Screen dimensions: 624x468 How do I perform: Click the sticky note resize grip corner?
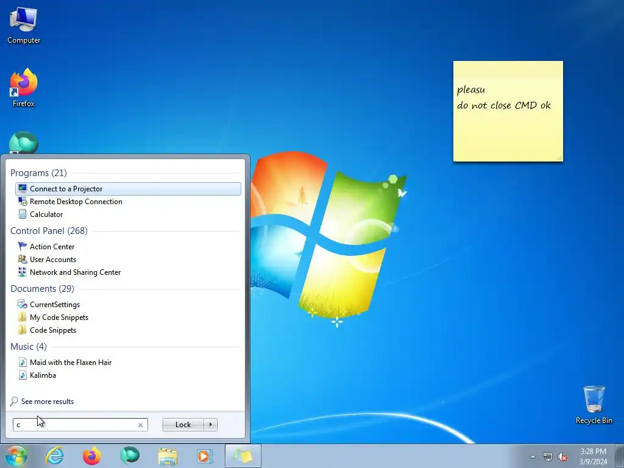click(559, 158)
